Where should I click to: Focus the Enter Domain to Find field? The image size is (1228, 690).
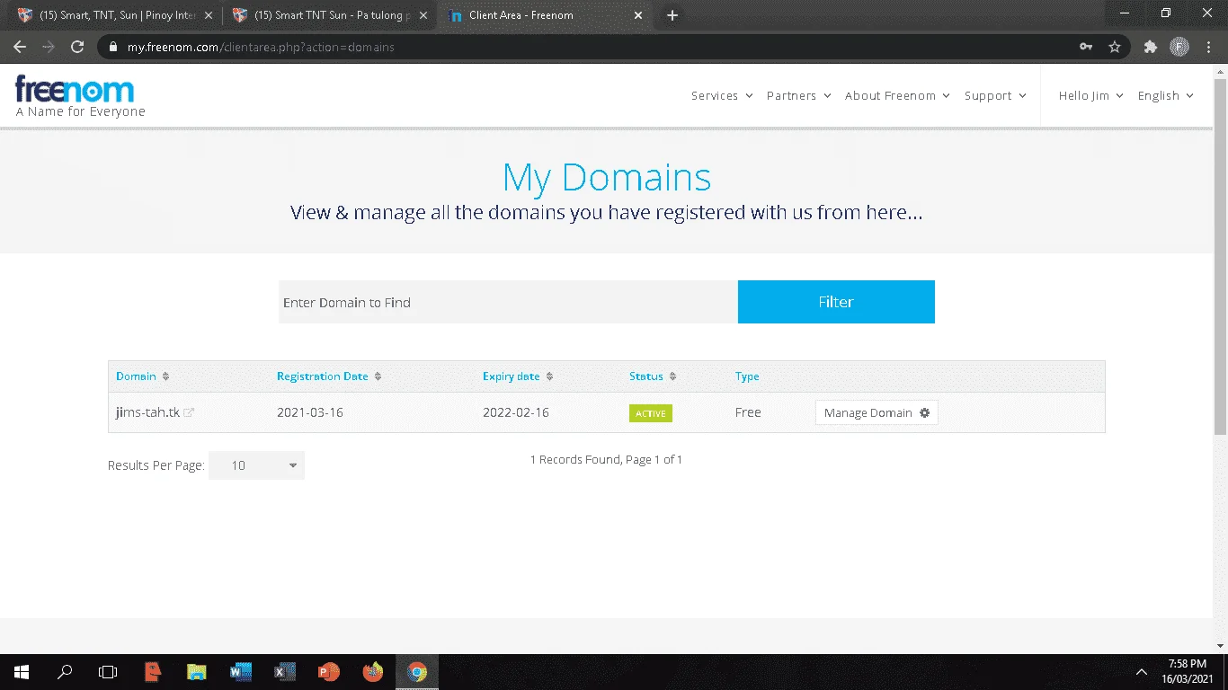(x=508, y=302)
